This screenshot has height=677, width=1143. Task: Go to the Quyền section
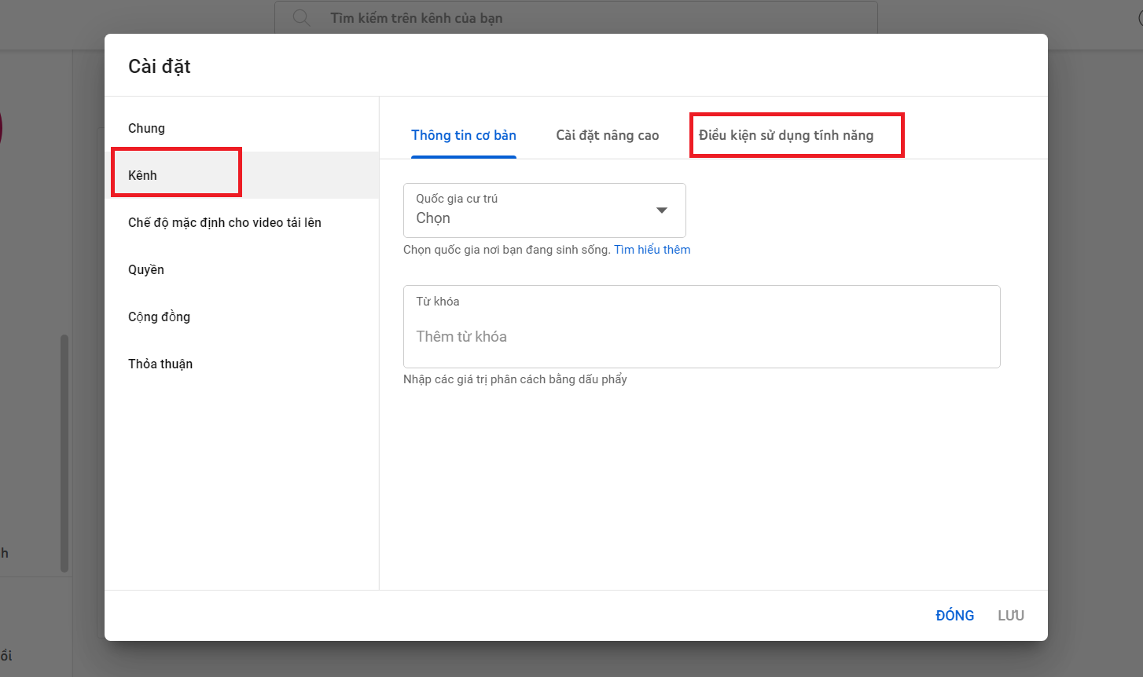point(241,269)
